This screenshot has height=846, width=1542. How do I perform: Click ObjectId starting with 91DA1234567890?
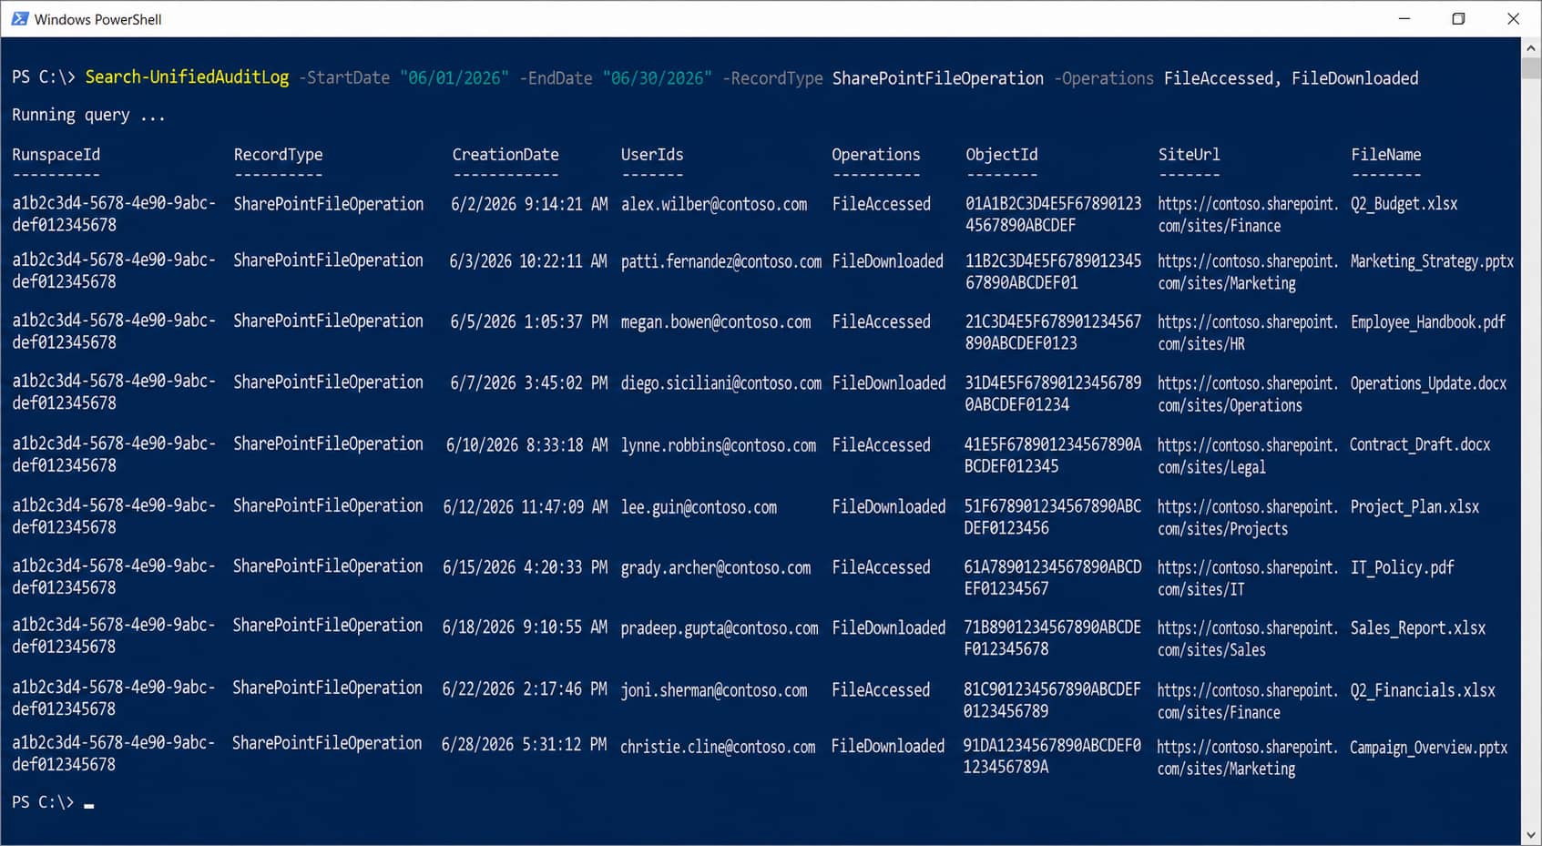(x=1052, y=756)
